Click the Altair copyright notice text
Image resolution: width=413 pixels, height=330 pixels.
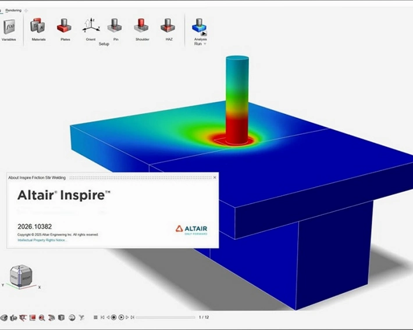(58, 235)
